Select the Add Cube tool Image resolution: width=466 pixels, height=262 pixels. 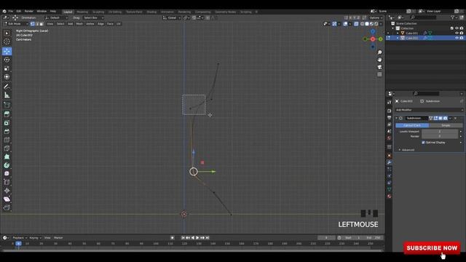click(7, 105)
